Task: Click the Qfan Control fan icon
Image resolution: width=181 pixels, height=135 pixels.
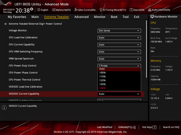Action: (76, 10)
